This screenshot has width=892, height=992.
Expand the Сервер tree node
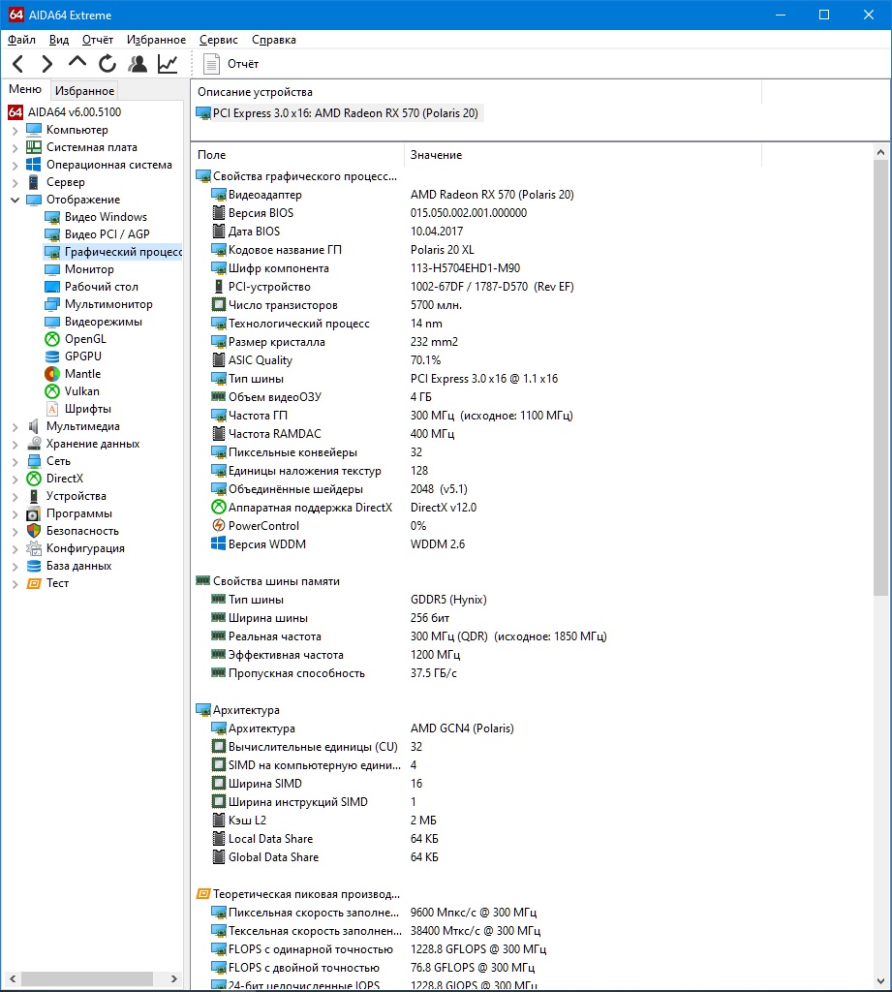(15, 183)
